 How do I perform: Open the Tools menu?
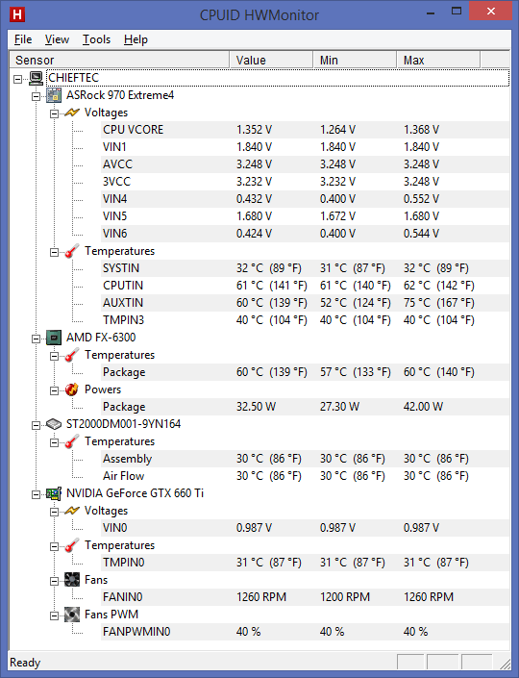point(96,39)
